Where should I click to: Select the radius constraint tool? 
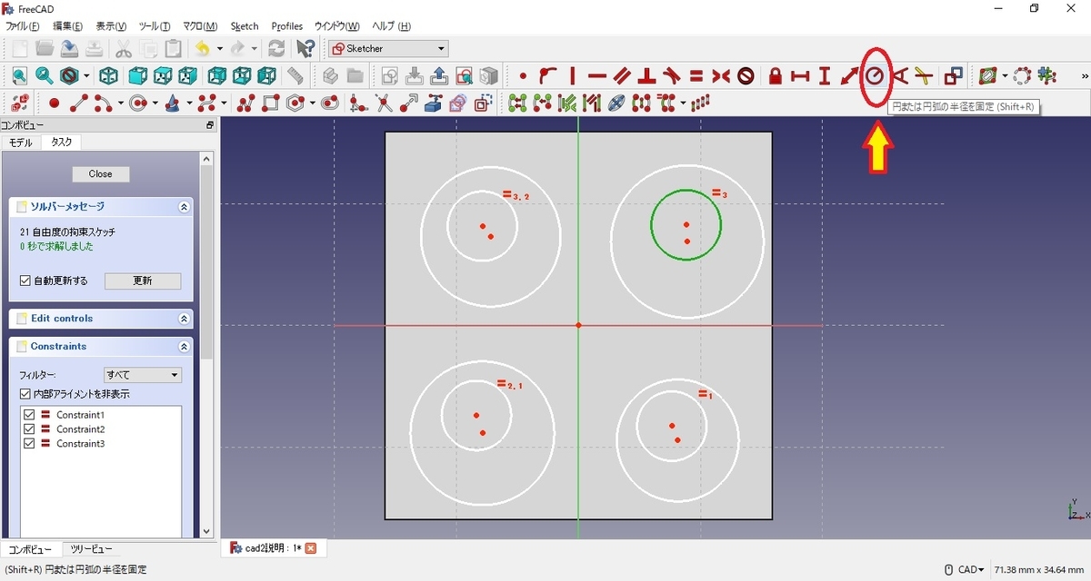[875, 76]
